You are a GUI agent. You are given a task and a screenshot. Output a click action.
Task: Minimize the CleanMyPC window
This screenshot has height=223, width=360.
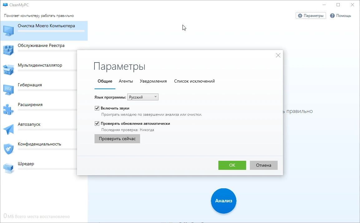(324, 5)
